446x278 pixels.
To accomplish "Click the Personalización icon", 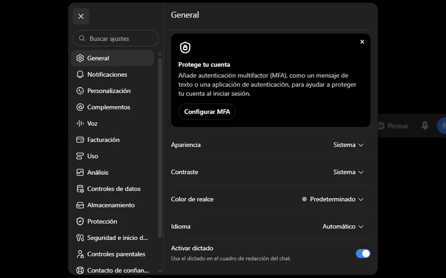I will point(80,91).
